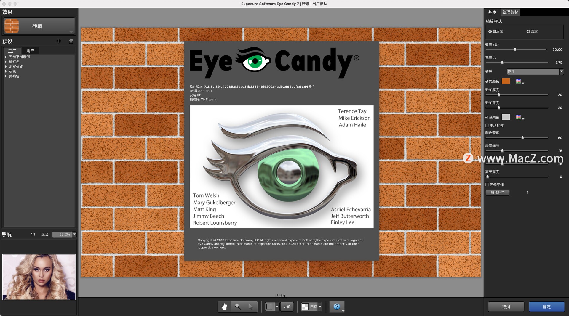Screen dimensions: 569x316
Task: Click the orange brick color swatch
Action: click(506, 81)
